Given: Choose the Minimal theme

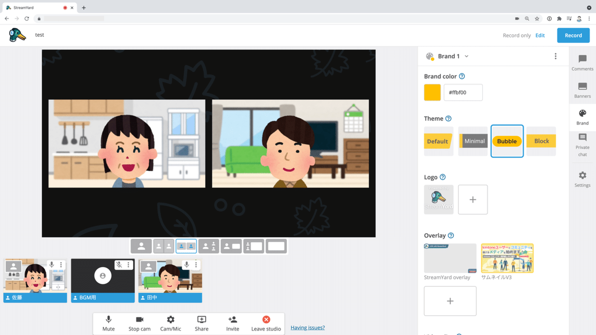Looking at the screenshot, I should [473, 141].
